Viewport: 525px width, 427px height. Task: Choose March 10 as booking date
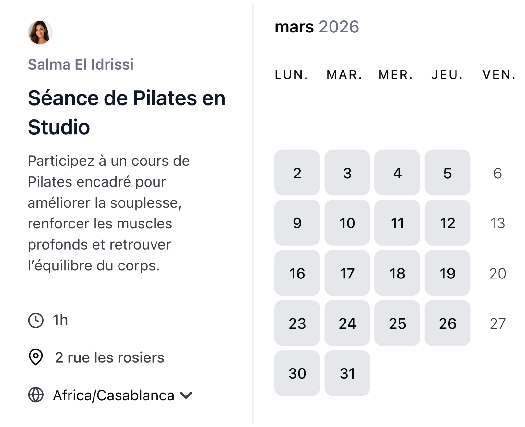347,223
